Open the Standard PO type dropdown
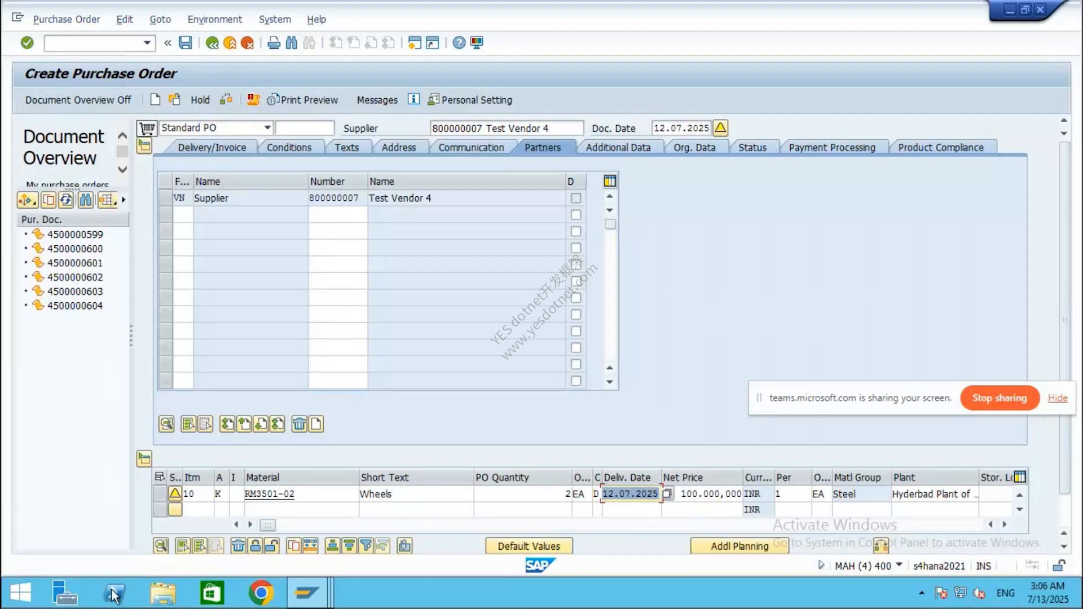Screen dimensions: 1083x609 267,128
